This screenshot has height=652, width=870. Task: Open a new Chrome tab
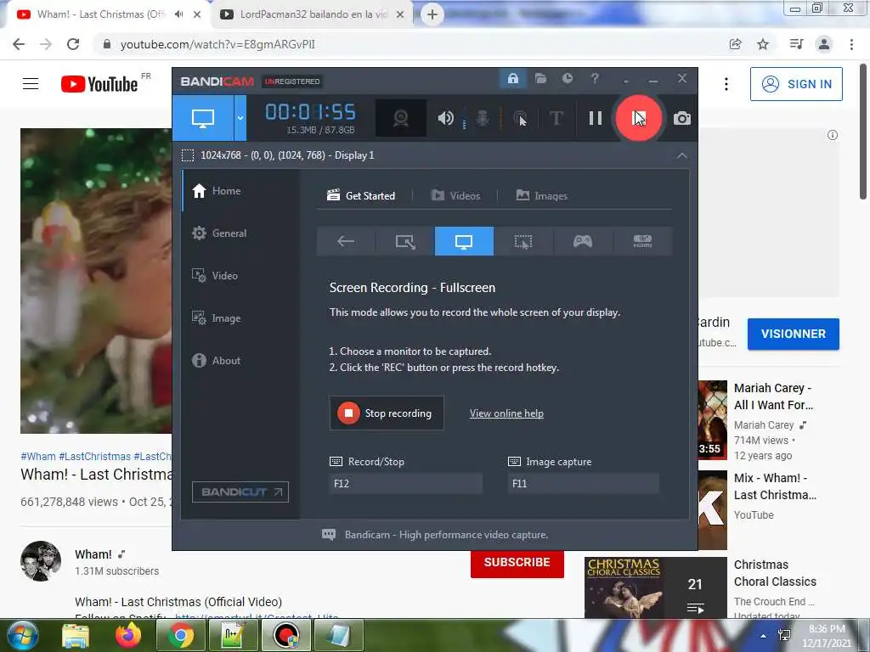pyautogui.click(x=432, y=15)
